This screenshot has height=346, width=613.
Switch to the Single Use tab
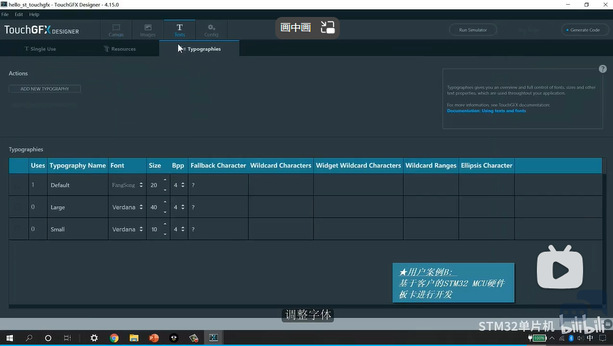(x=40, y=49)
